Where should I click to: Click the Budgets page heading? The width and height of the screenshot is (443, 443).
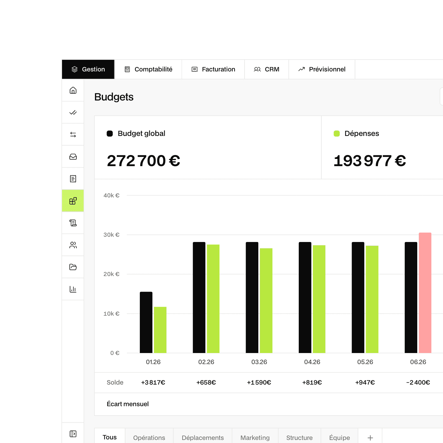pyautogui.click(x=114, y=97)
